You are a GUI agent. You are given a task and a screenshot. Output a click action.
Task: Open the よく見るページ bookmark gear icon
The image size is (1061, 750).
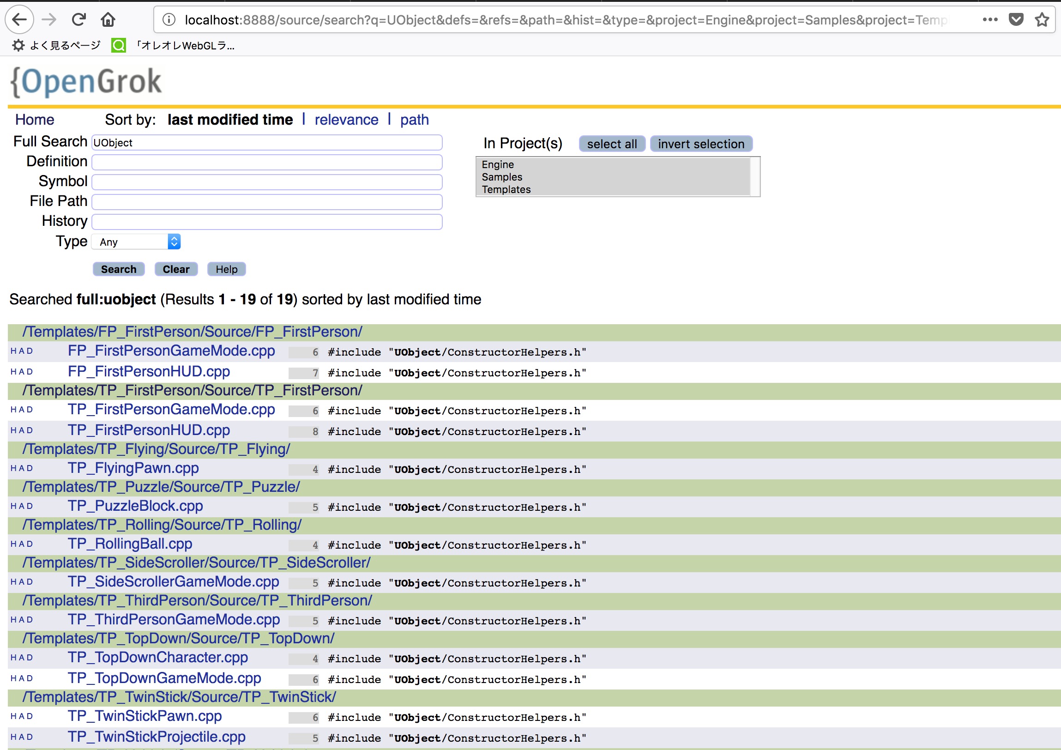pos(18,45)
